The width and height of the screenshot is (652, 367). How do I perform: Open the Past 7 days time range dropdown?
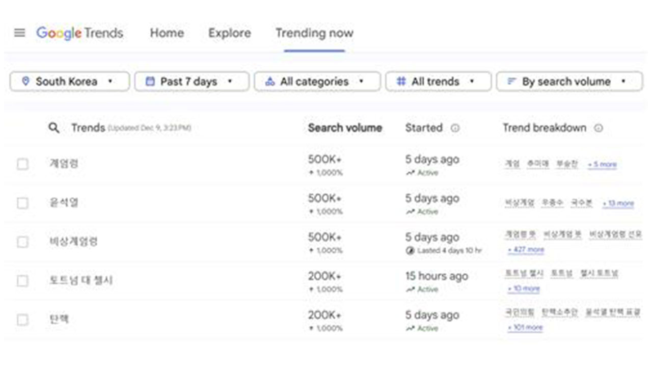coord(192,82)
